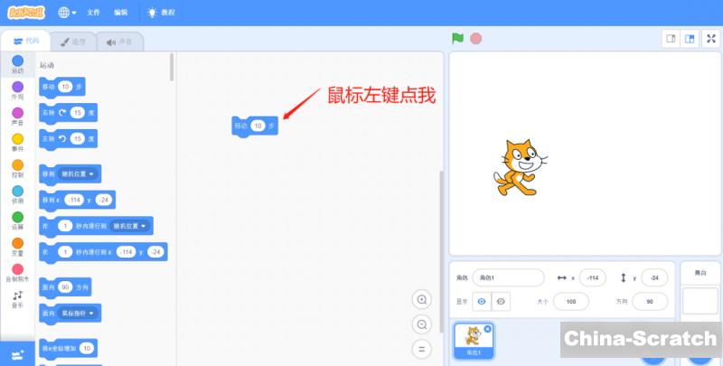This screenshot has width=723, height=366.
Task: Expand the 随机位置 dropdown in 移到 block
Action: coord(81,173)
